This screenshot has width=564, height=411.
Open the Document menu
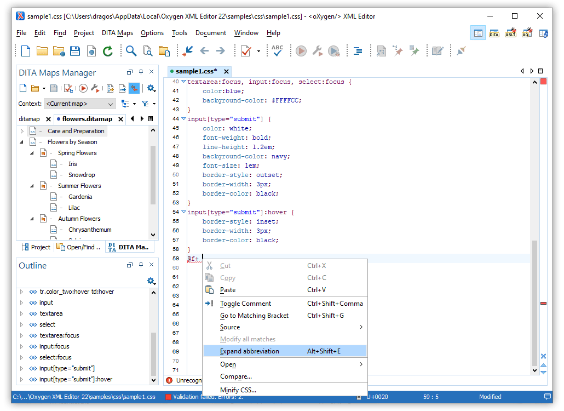[x=211, y=33]
